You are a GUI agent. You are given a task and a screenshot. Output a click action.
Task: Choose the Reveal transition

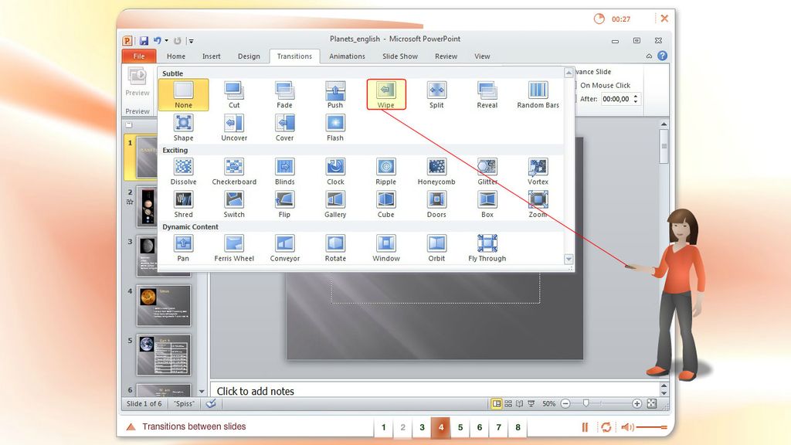[x=487, y=95]
